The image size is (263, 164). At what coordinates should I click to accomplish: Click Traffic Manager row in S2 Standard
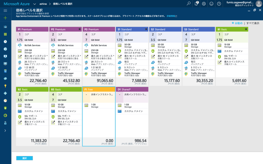click(x=165, y=74)
